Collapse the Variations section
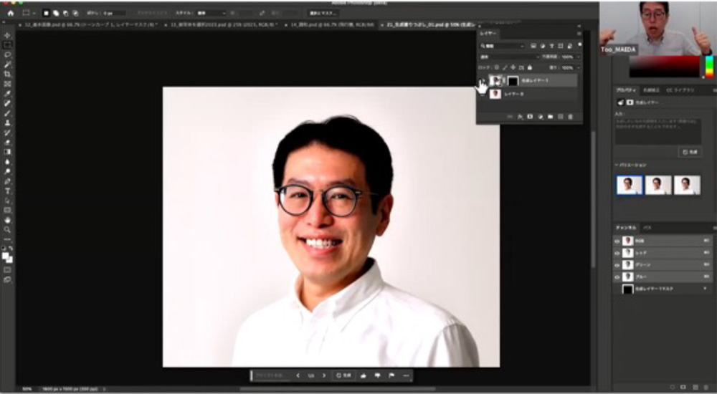The image size is (717, 394). tap(617, 165)
